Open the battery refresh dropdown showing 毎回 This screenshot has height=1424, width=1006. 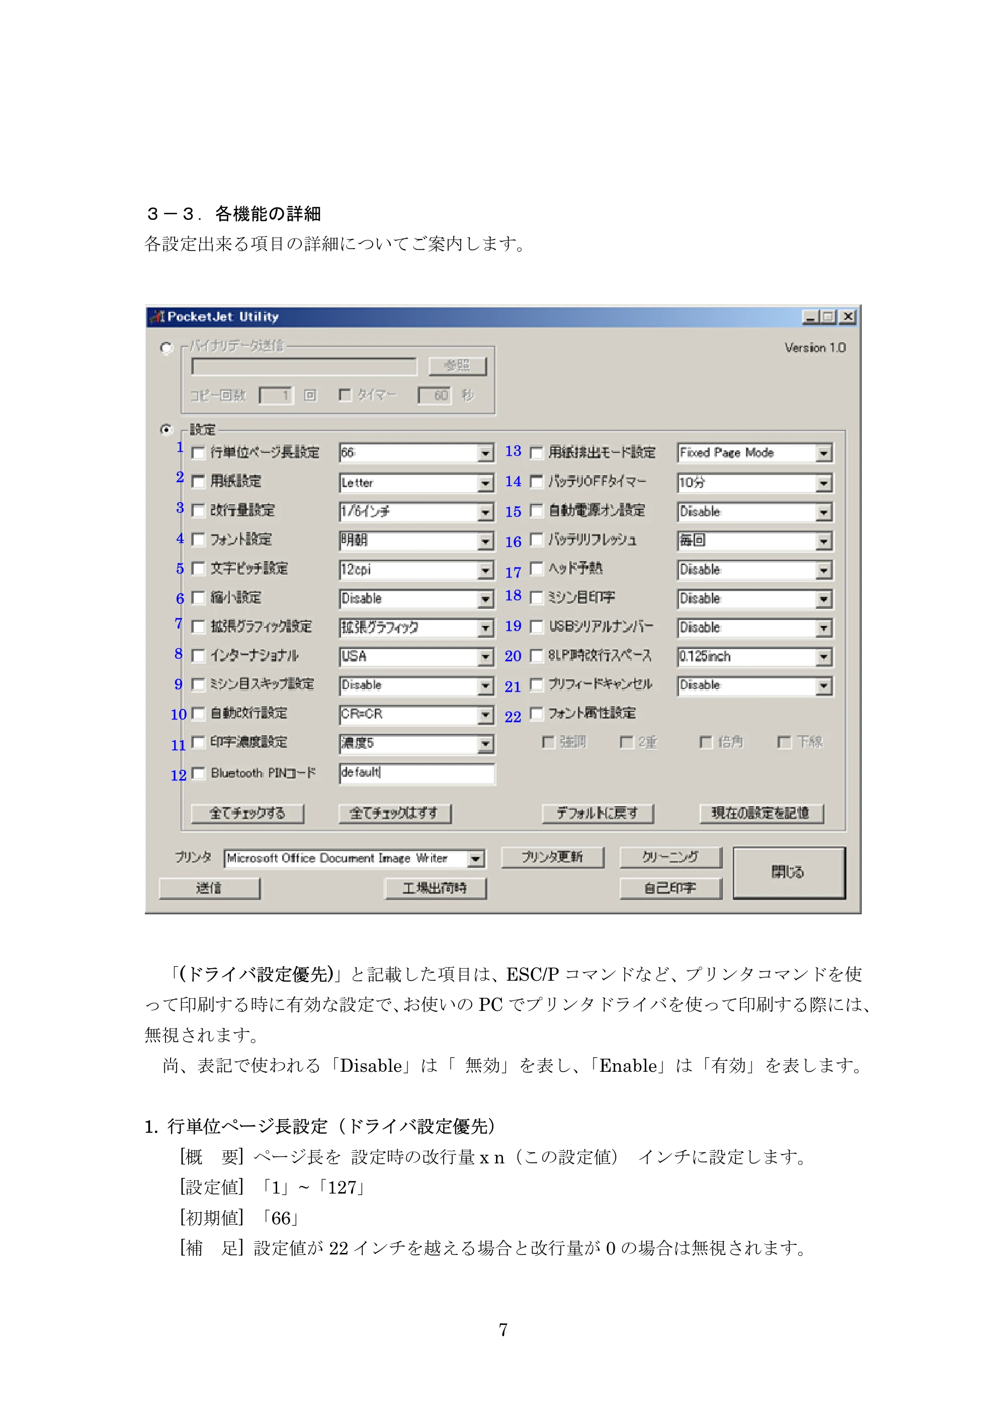pyautogui.click(x=755, y=541)
